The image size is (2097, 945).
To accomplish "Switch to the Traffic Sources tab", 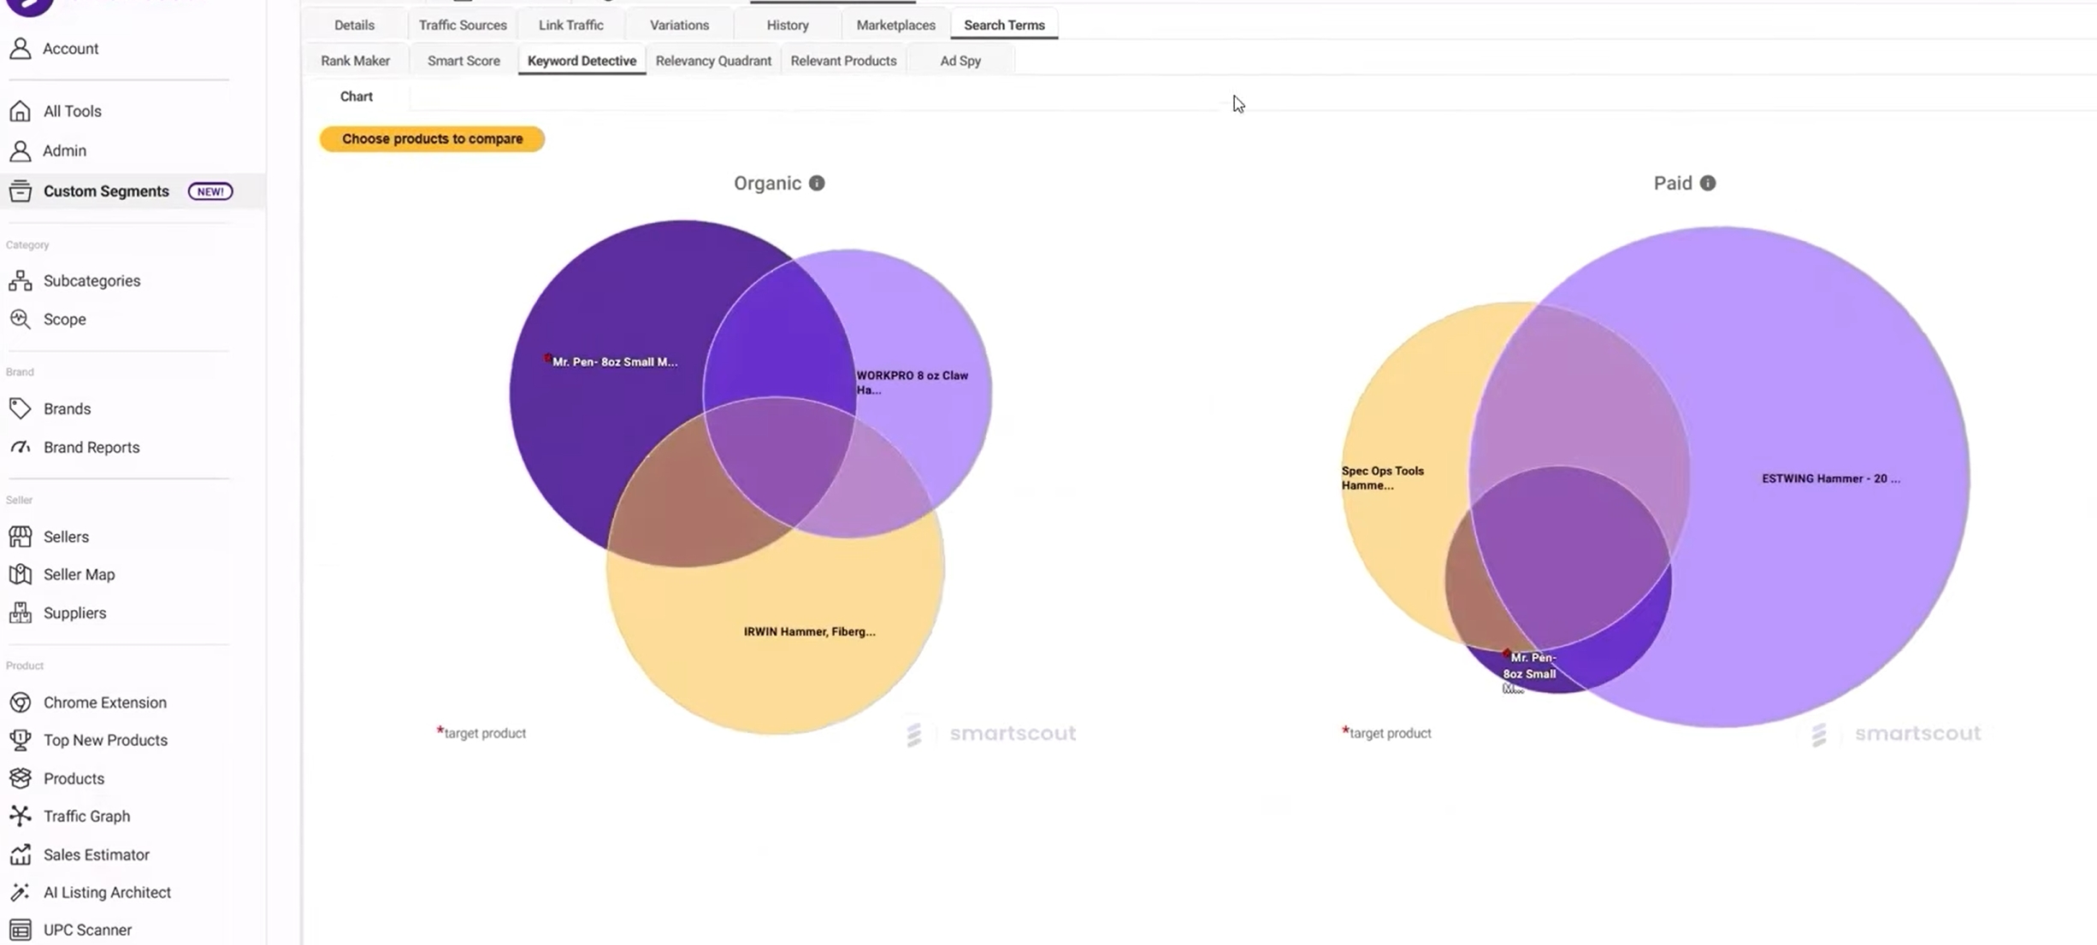I will click(x=463, y=25).
